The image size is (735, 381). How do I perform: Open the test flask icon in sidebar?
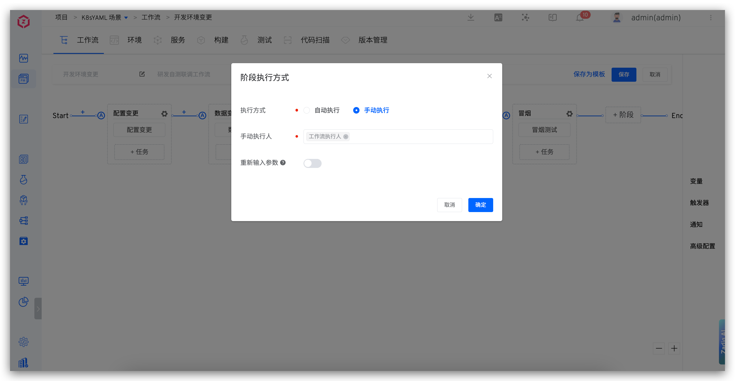point(24,180)
